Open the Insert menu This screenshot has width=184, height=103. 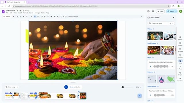point(20,13)
